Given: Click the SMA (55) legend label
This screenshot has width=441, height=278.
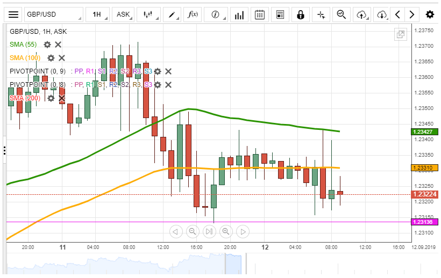Looking at the screenshot, I should pyautogui.click(x=23, y=45).
